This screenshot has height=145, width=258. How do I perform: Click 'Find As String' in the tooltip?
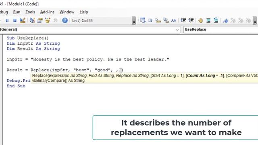click(x=101, y=75)
